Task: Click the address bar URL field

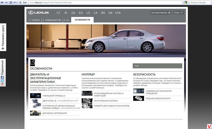Action: tap(105, 2)
